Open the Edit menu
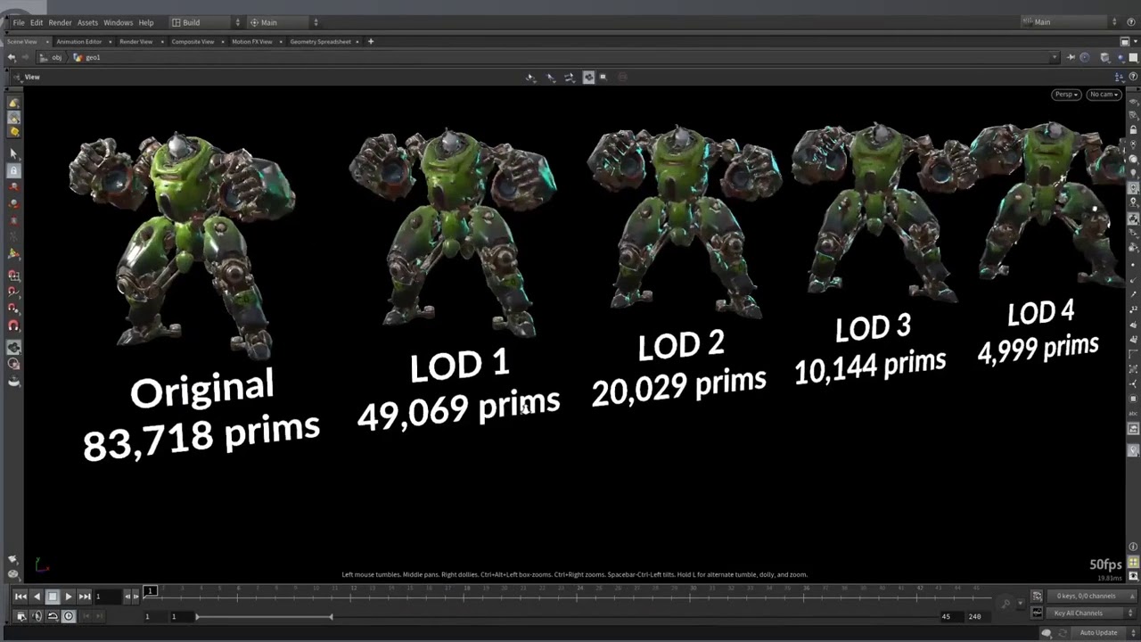Screen dimensions: 1141x642 point(37,22)
